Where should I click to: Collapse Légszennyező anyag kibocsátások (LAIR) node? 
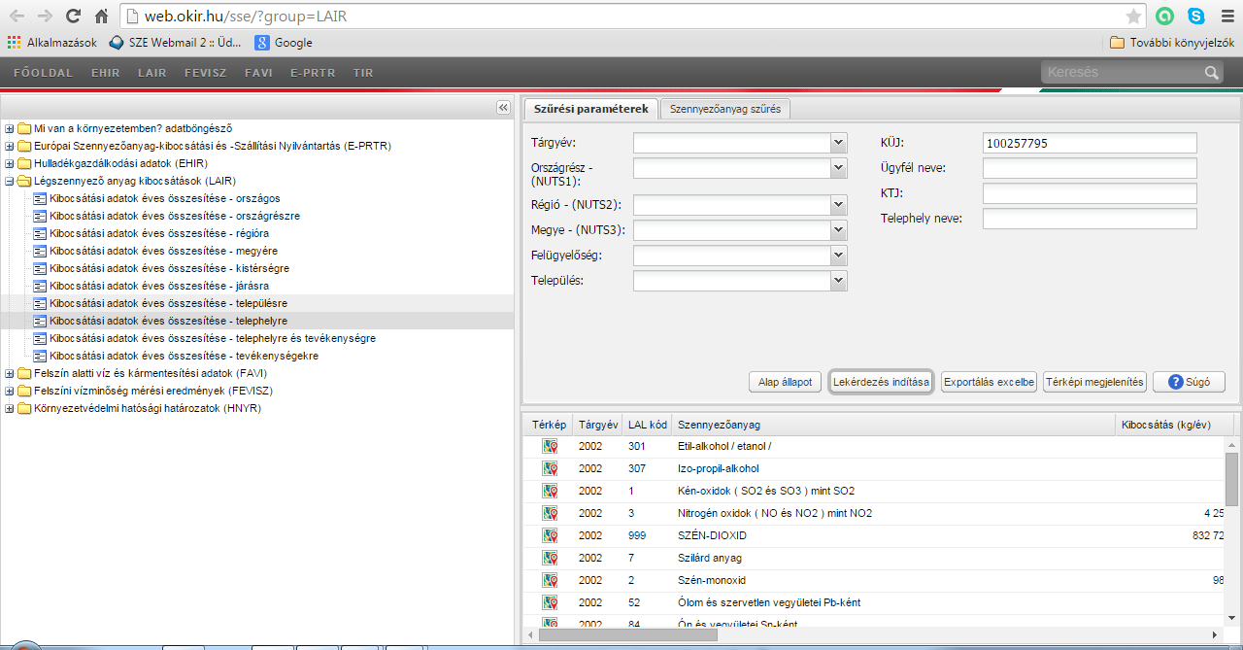point(10,181)
